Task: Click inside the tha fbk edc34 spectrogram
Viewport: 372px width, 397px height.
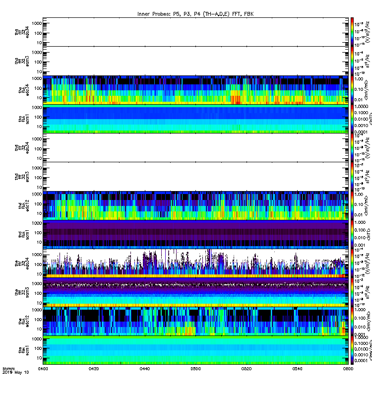Action: coord(195,90)
